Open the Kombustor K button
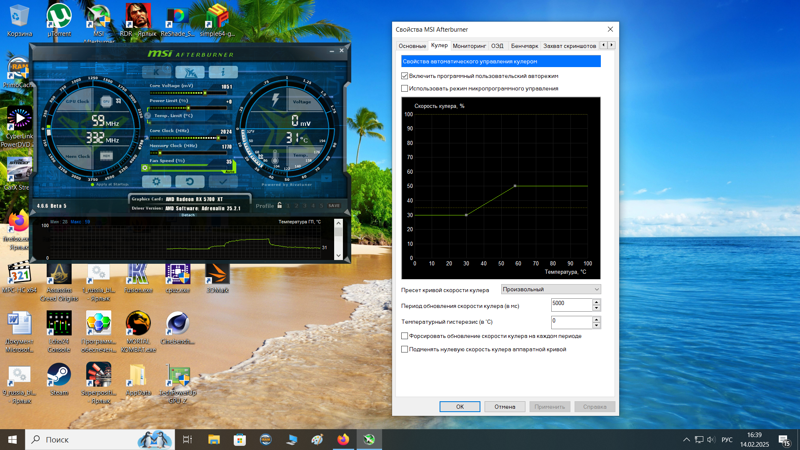 (x=156, y=72)
